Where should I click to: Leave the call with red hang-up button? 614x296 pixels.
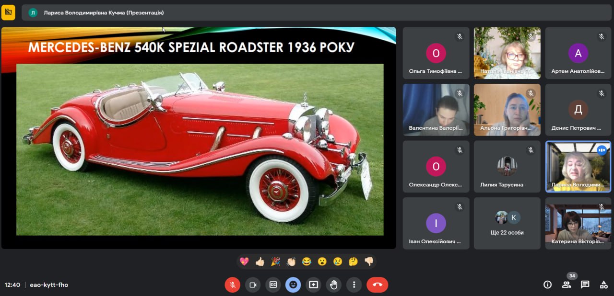[x=378, y=285]
